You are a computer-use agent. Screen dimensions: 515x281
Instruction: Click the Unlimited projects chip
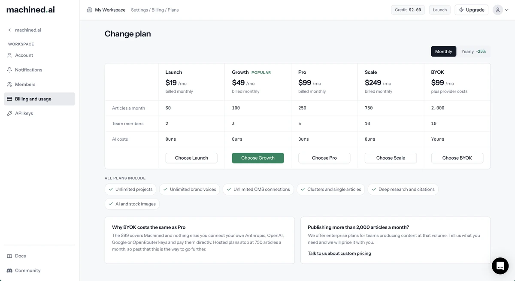(130, 189)
